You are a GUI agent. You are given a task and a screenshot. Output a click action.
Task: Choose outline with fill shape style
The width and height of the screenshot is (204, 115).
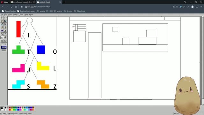click(x=4, y=47)
